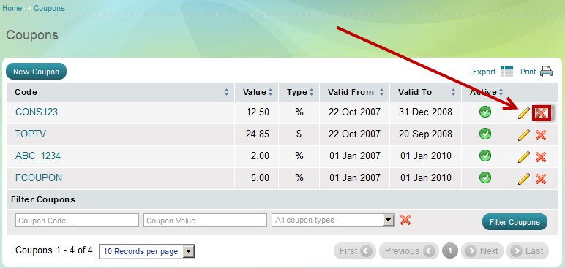Open the FCOUPON coupon link
Screen dimensions: 565x268
39,177
